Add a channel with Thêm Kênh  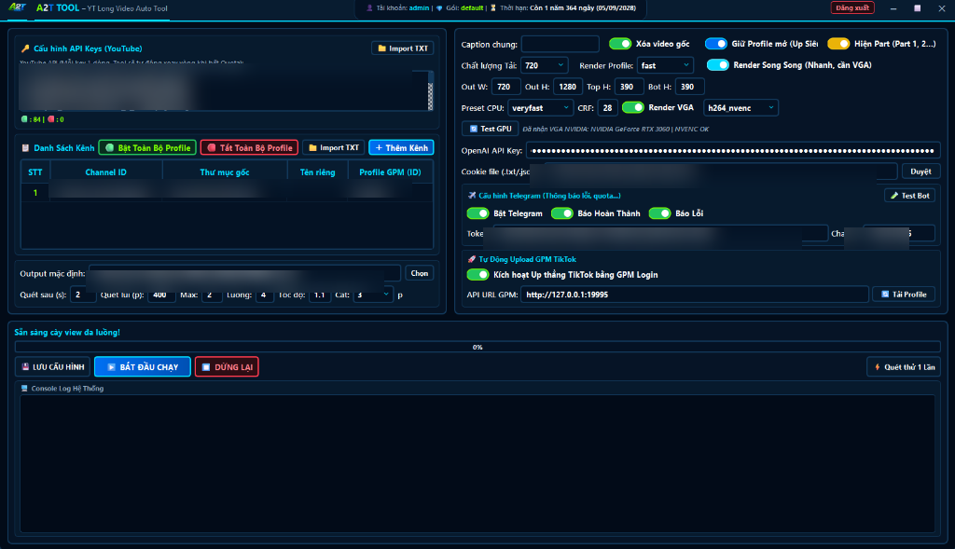coord(401,148)
